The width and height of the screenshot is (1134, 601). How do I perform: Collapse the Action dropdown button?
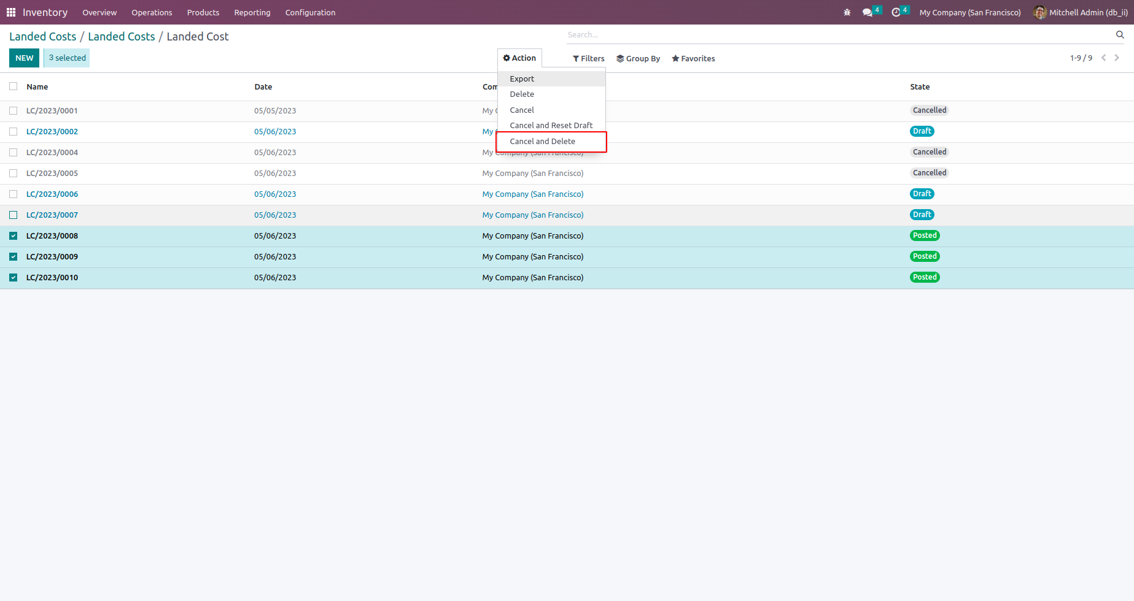click(519, 58)
